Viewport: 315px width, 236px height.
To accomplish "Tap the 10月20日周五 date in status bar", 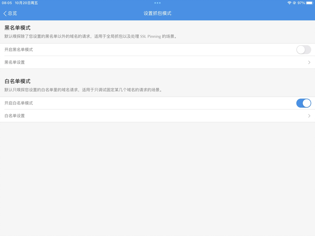I will coord(26,3).
